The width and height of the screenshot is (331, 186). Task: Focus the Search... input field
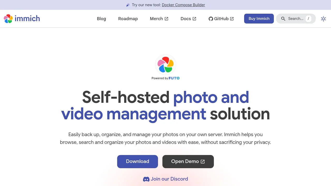click(x=296, y=19)
